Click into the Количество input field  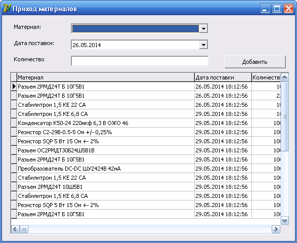pos(140,61)
